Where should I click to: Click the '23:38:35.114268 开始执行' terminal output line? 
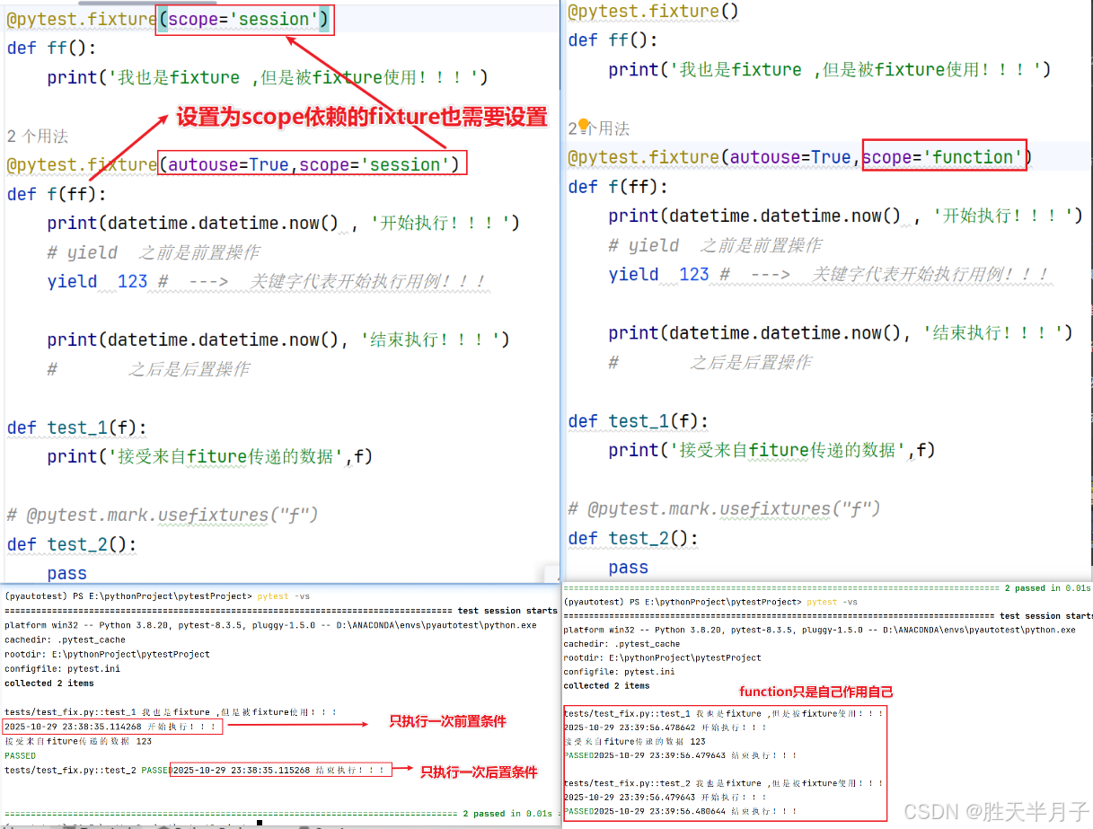pyautogui.click(x=110, y=727)
